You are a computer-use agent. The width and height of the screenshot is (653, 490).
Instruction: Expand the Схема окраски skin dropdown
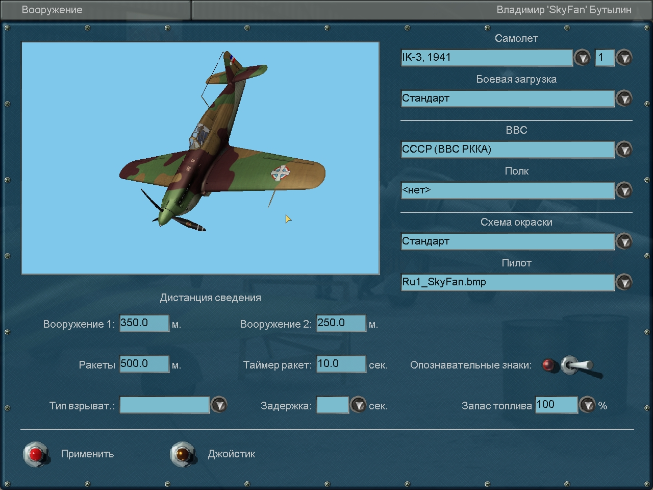tap(623, 241)
